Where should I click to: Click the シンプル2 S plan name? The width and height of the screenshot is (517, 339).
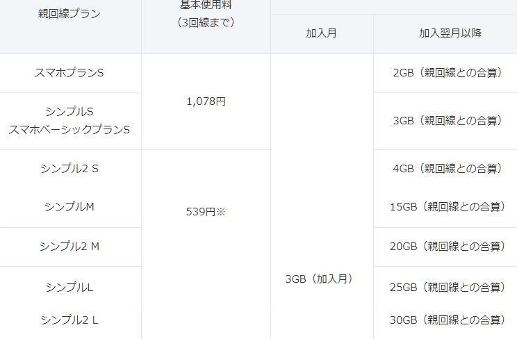69,168
